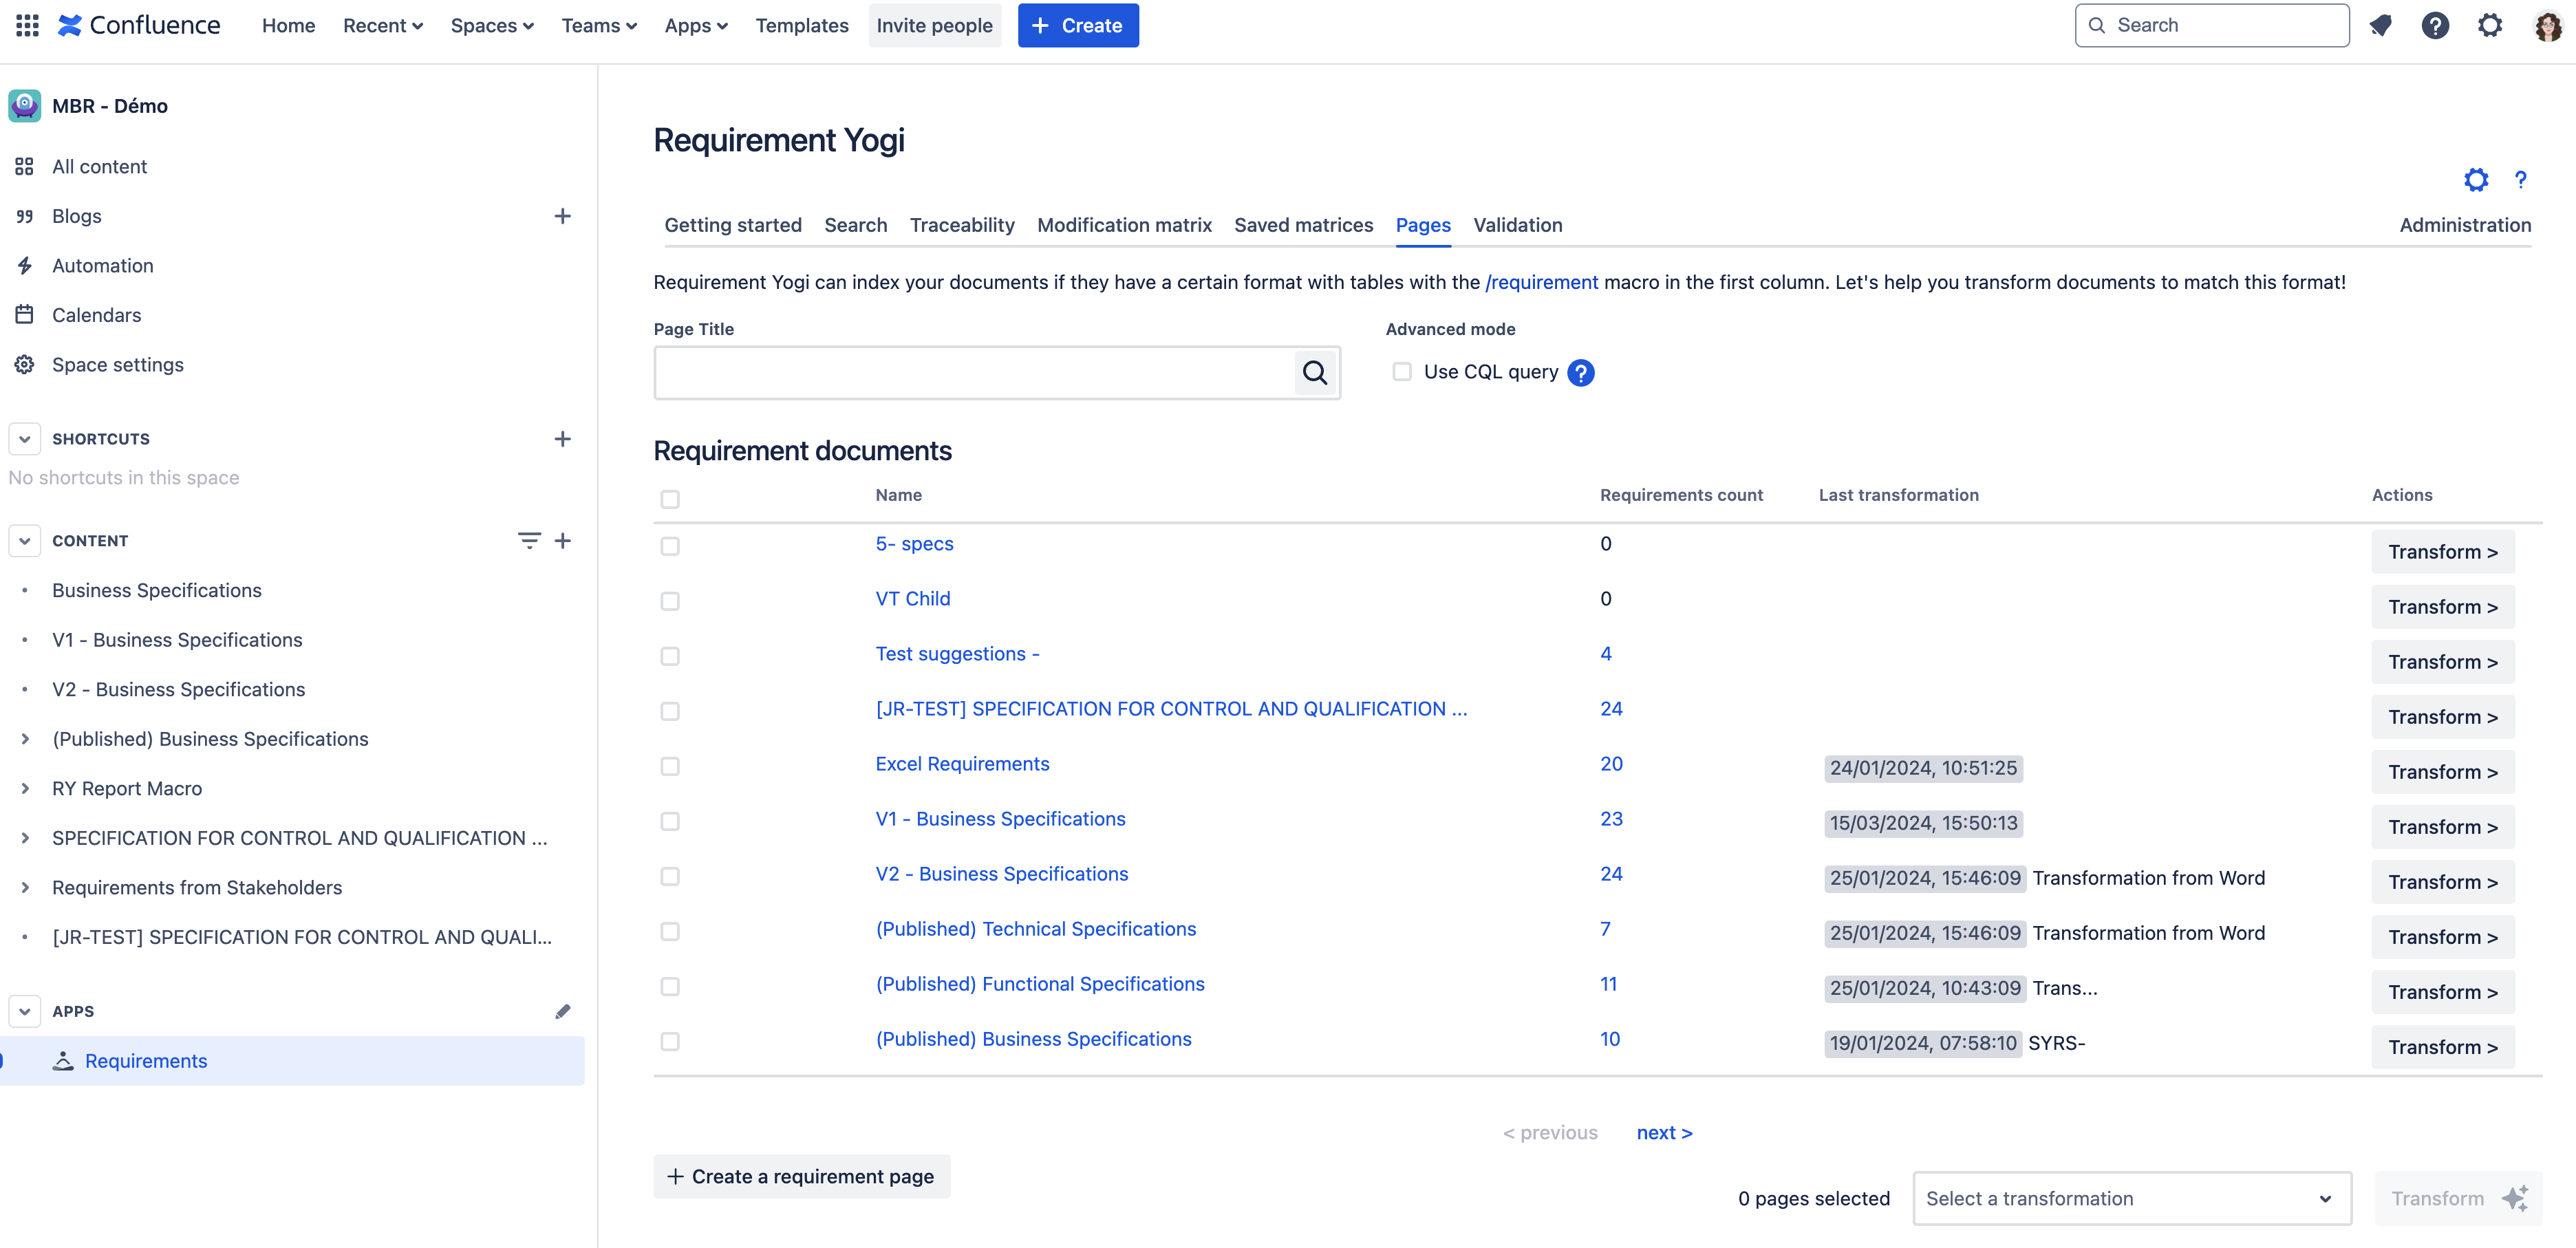Screen dimensions: 2576x1248
Task: Click the Automation lightning icon
Action: [24, 265]
